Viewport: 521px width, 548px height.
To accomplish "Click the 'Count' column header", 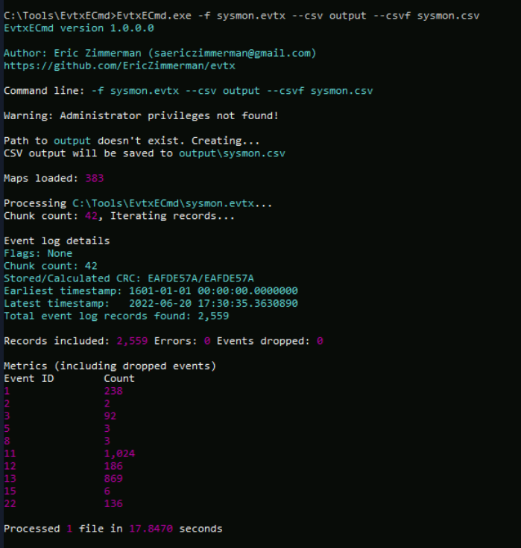I will coord(119,378).
